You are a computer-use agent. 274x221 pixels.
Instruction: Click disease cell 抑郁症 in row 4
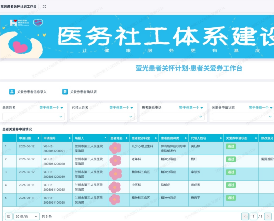[x=165, y=185]
